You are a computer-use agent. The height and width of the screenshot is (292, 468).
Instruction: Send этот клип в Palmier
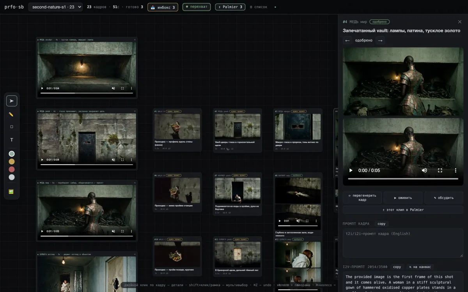click(403, 210)
